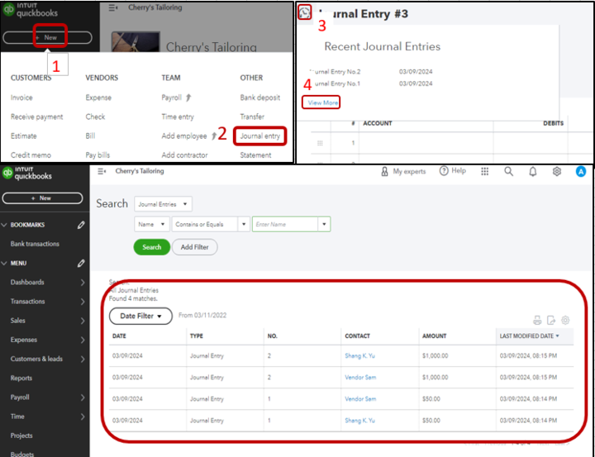Select Receive payment in the New menu
The height and width of the screenshot is (457, 595).
[x=37, y=117]
